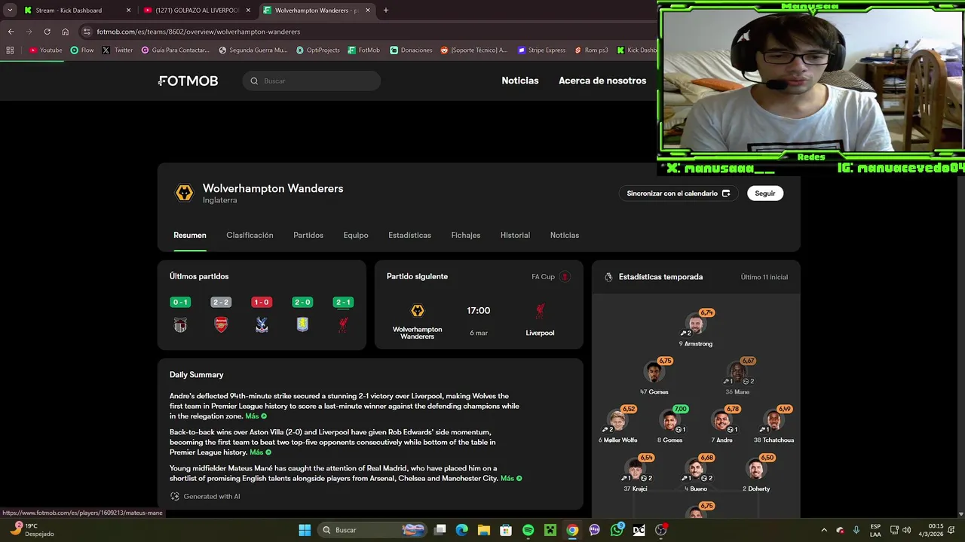Image resolution: width=965 pixels, height=542 pixels.
Task: Switch to the Historial tab
Action: (515, 235)
